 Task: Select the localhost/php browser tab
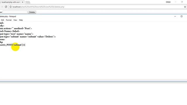click(11, 2)
